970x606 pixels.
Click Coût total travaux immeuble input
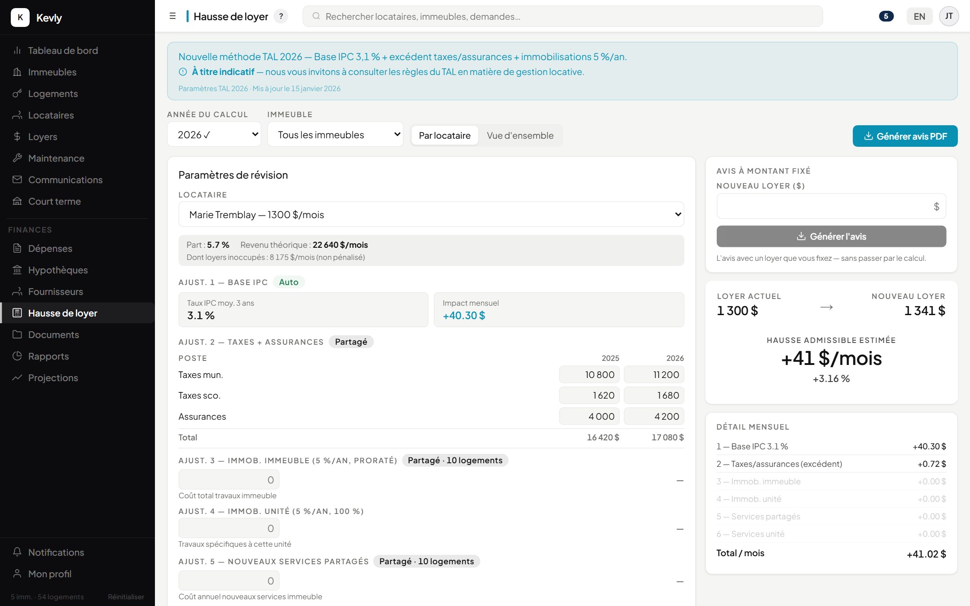coord(229,480)
